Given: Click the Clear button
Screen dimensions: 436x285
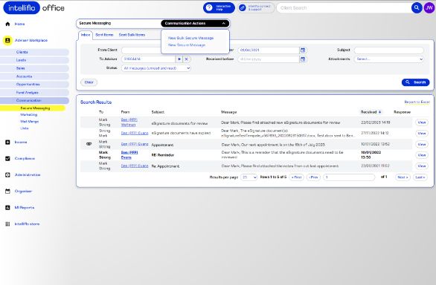Looking at the screenshot, I should pyautogui.click(x=89, y=82).
